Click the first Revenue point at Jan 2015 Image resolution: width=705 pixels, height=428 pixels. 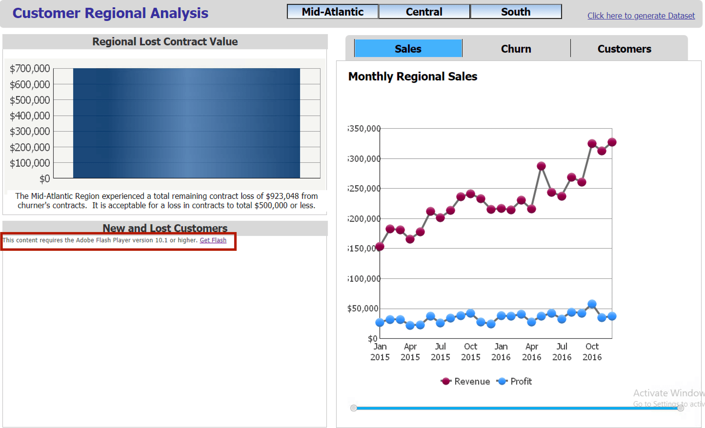coord(380,247)
